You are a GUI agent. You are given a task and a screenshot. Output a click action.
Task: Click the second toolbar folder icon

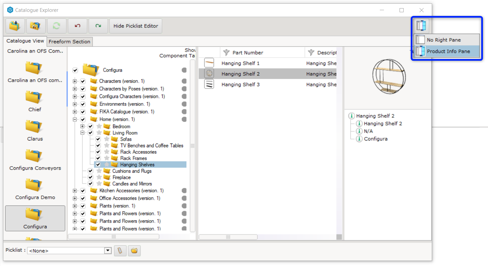point(36,26)
